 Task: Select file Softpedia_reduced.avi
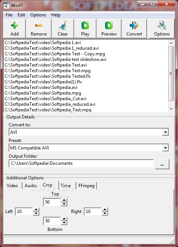click(50, 104)
